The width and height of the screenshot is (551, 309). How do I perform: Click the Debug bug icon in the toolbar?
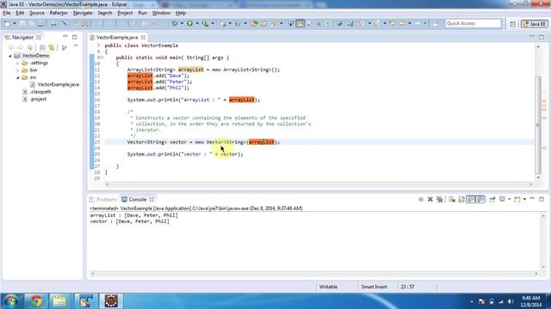pyautogui.click(x=175, y=23)
